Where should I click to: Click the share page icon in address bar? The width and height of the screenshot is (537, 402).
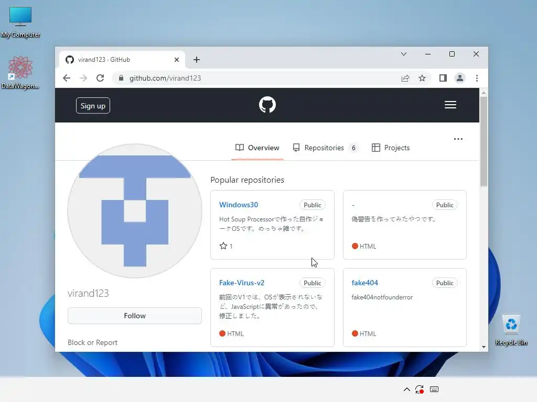[x=405, y=79]
